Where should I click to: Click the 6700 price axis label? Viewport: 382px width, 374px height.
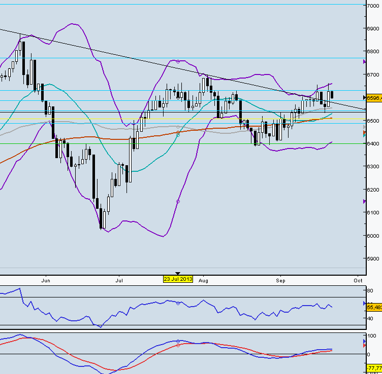(373, 74)
